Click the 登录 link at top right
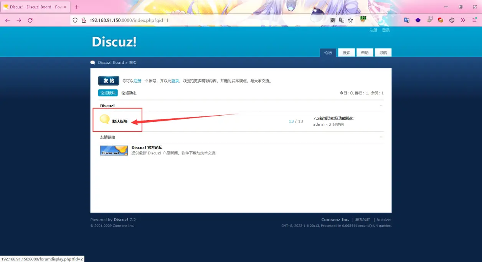 coord(386,30)
